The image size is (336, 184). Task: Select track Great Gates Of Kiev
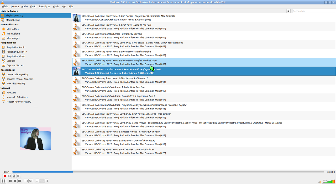tap(204, 151)
